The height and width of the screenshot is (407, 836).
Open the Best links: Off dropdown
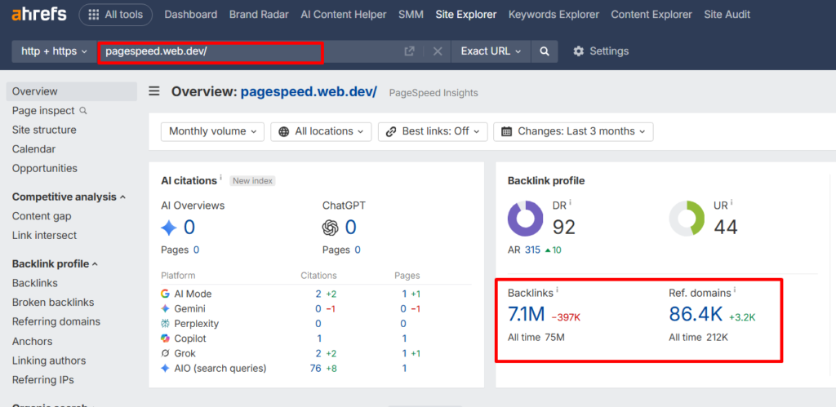[433, 131]
